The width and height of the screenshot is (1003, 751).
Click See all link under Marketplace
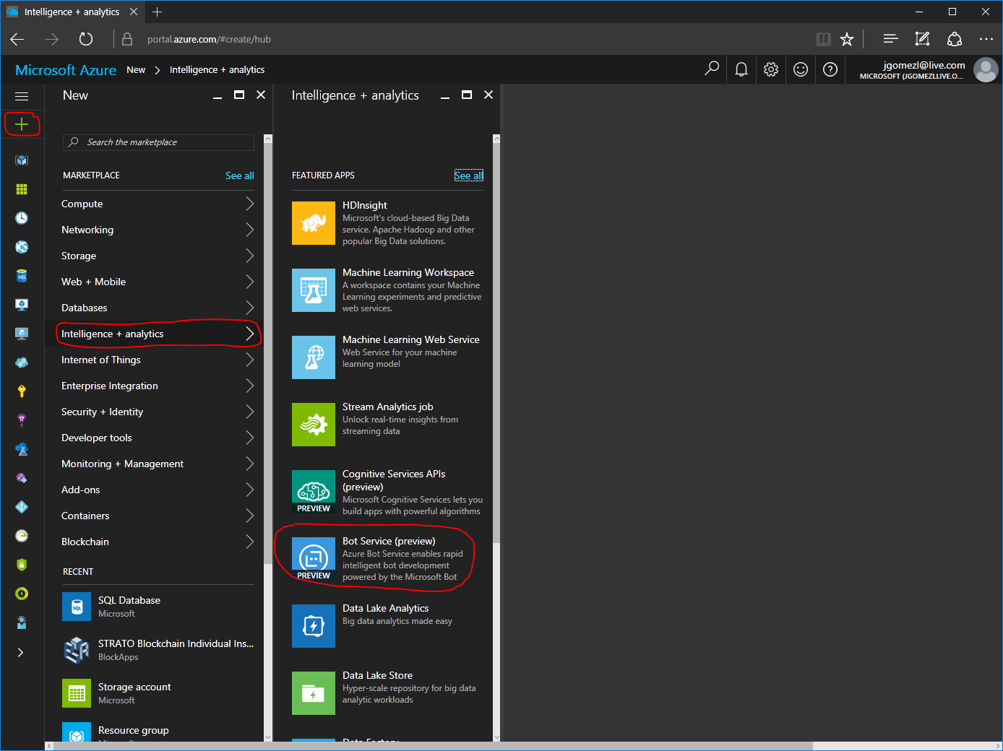click(239, 175)
